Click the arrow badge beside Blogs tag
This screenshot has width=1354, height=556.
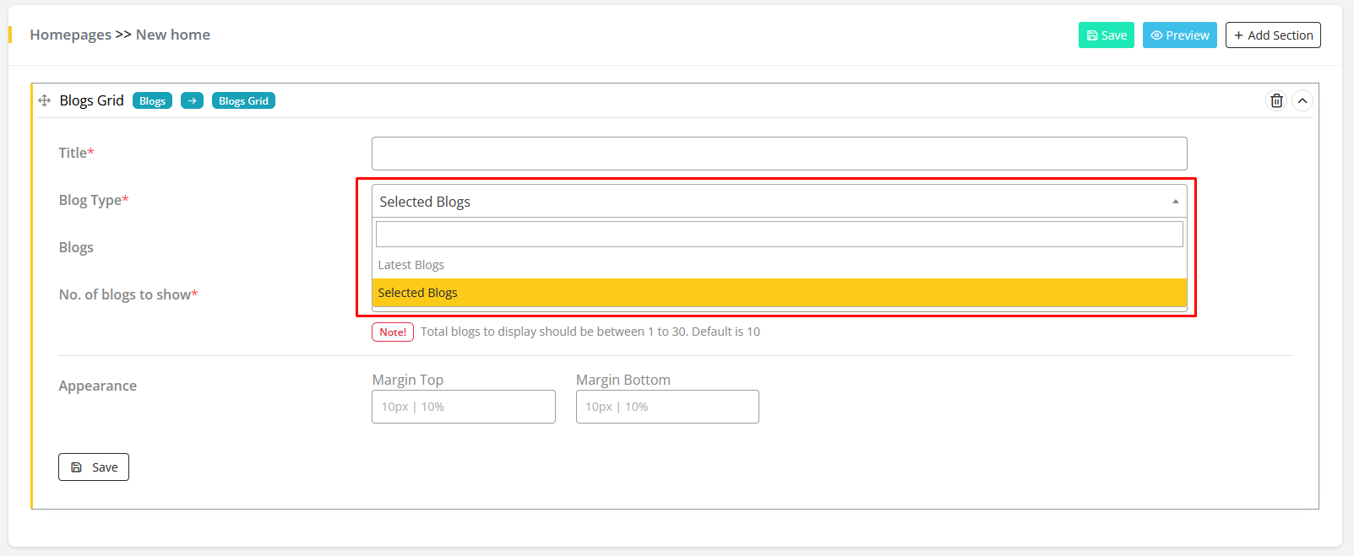pos(192,100)
